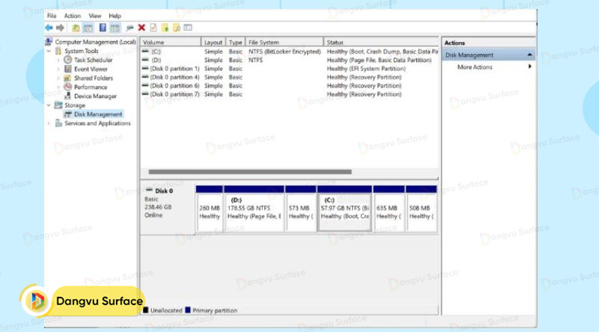Screen dimensions: 599x332
Task: Select the (Disk 0 partition 1) volume row
Action: [290, 69]
